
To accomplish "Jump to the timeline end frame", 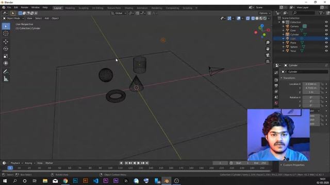I will point(147,163).
